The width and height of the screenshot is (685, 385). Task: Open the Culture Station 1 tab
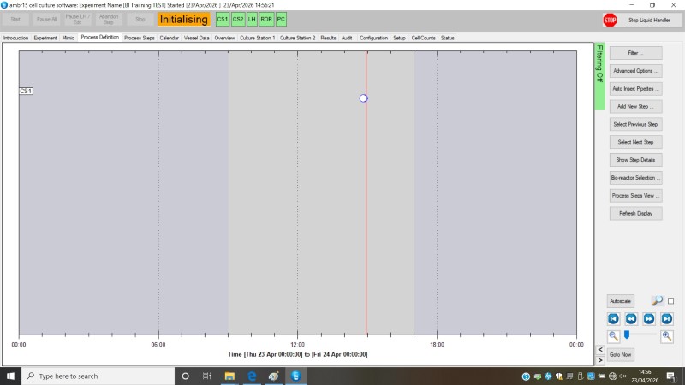pyautogui.click(x=258, y=38)
